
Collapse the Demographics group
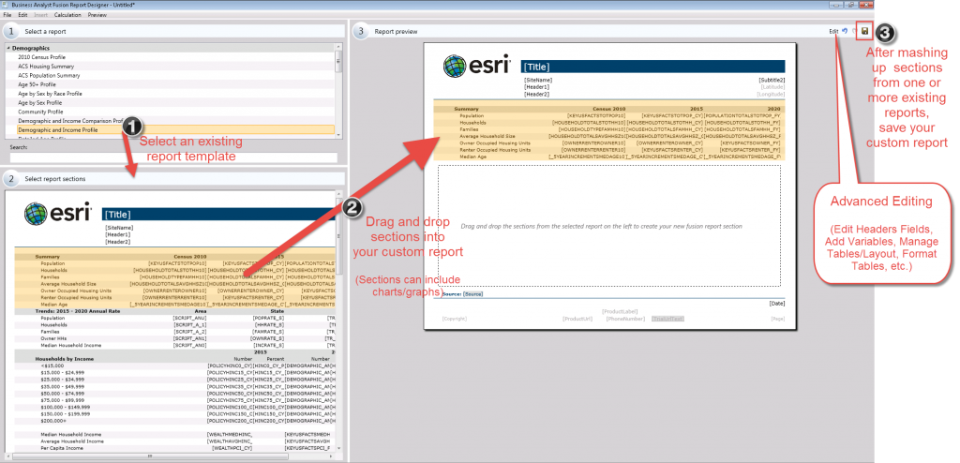point(8,48)
